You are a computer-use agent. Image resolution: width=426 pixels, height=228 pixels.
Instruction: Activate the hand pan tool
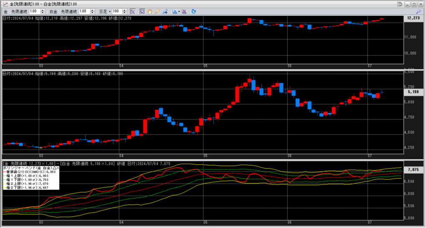(x=149, y=11)
